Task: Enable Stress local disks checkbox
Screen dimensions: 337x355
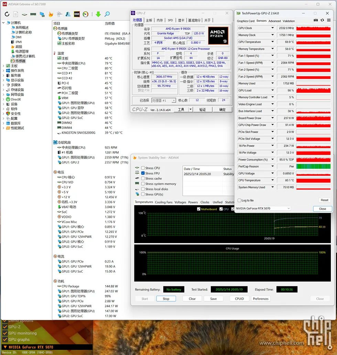Action: [x=143, y=189]
